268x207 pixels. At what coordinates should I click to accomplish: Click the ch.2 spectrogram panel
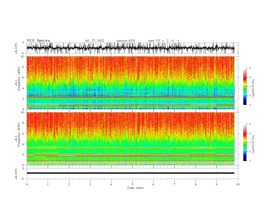coord(130,139)
